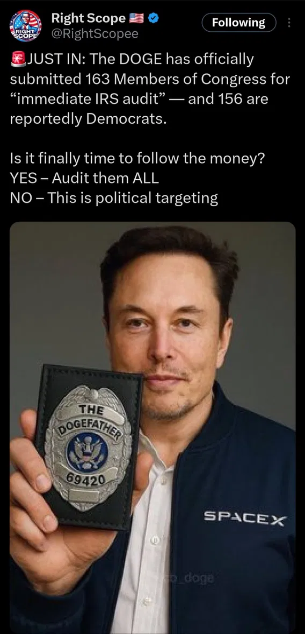
Task: Toggle the Following button
Action: click(239, 23)
